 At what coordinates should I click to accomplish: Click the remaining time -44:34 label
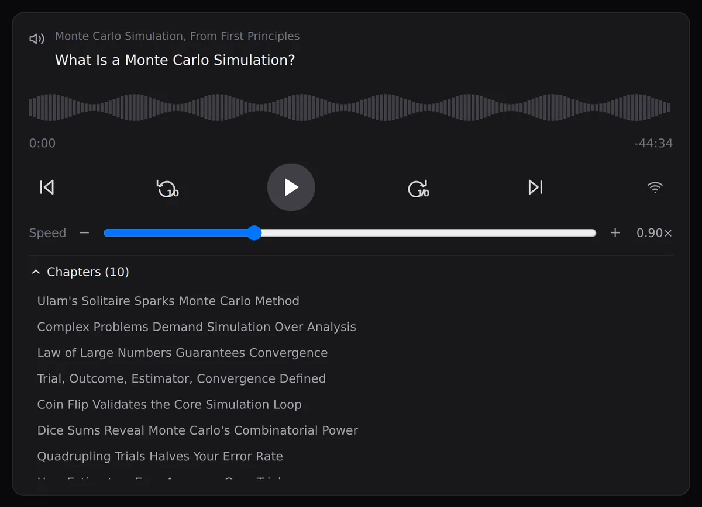653,143
